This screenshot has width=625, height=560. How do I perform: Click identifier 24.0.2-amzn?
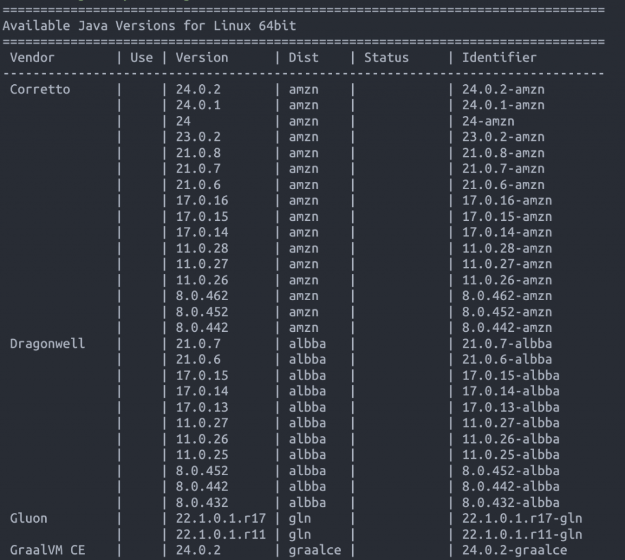503,89
